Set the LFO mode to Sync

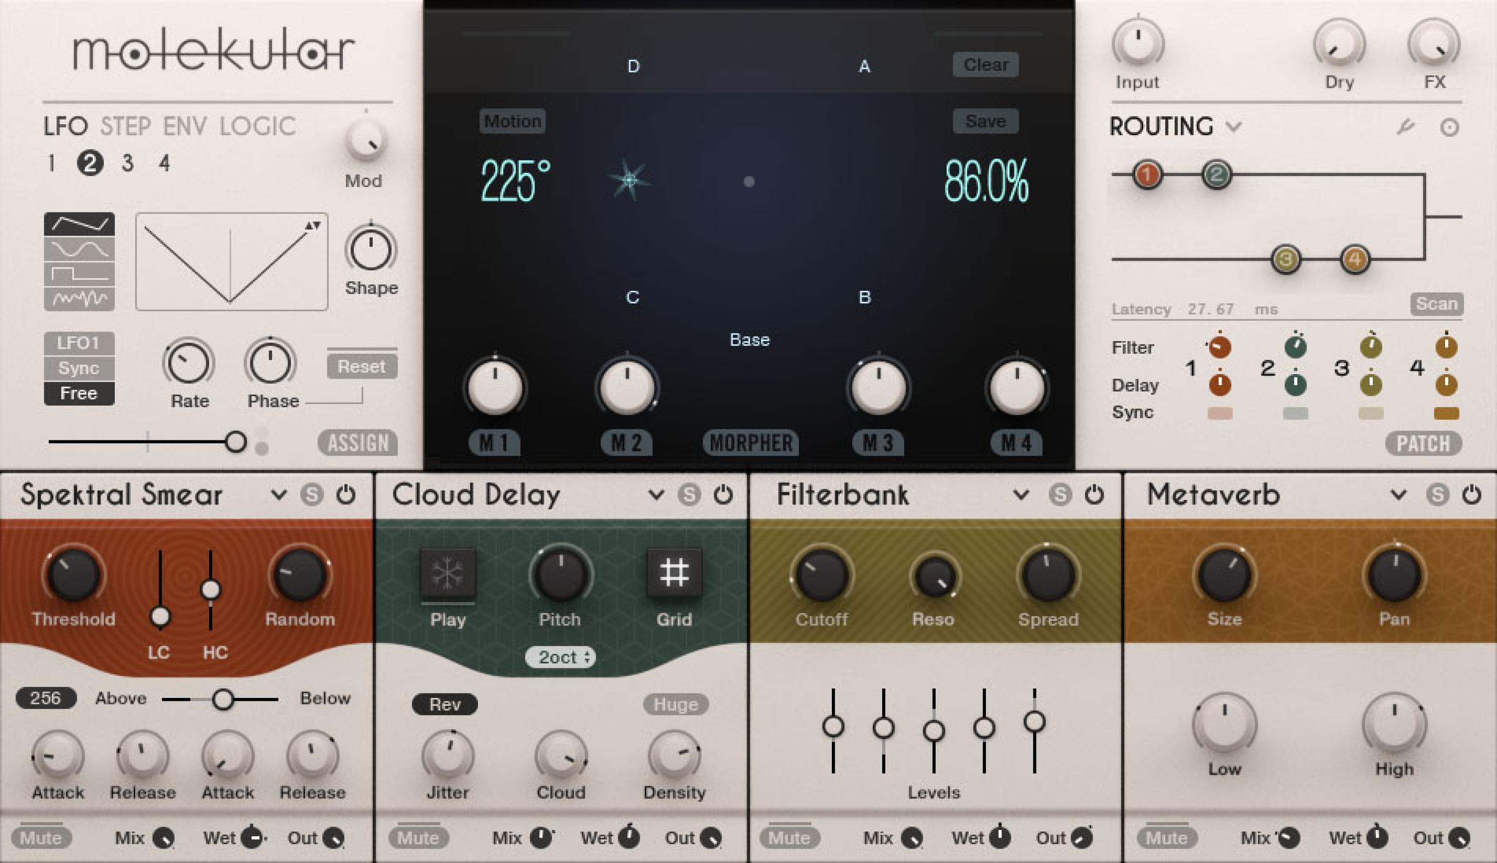click(x=79, y=368)
